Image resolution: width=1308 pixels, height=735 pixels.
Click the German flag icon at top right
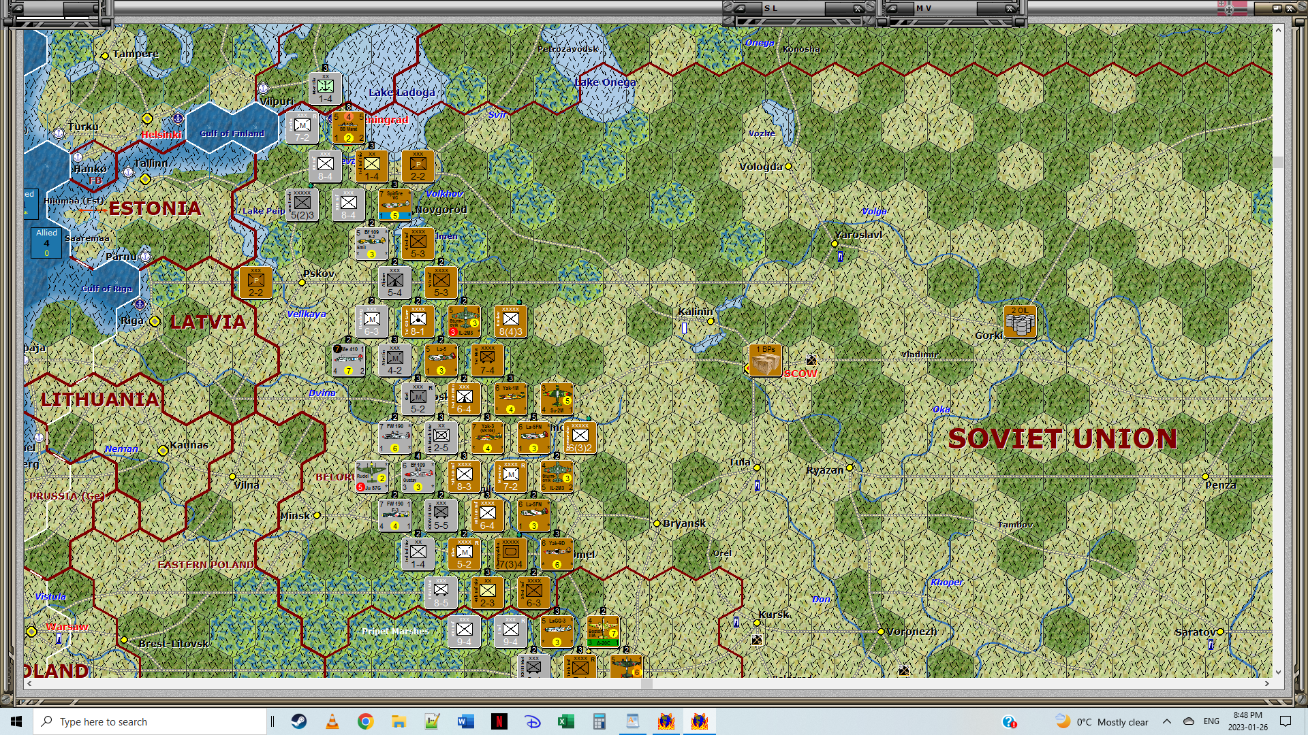pos(1232,8)
